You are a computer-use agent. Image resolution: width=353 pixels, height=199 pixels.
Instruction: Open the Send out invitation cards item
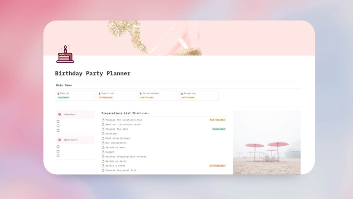(123, 124)
